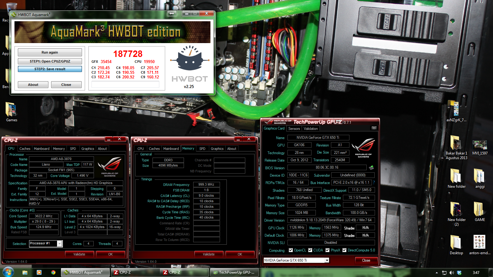Click Run again in Aquamark
Screen dimensions: 493x277
click(x=50, y=52)
